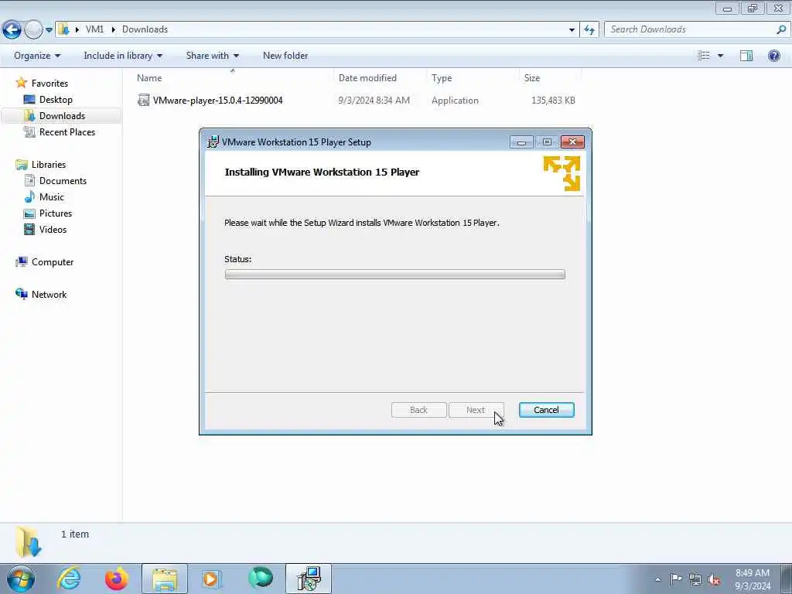Screen dimensions: 792x594
Task: Open the green round taskbar app
Action: (x=261, y=579)
